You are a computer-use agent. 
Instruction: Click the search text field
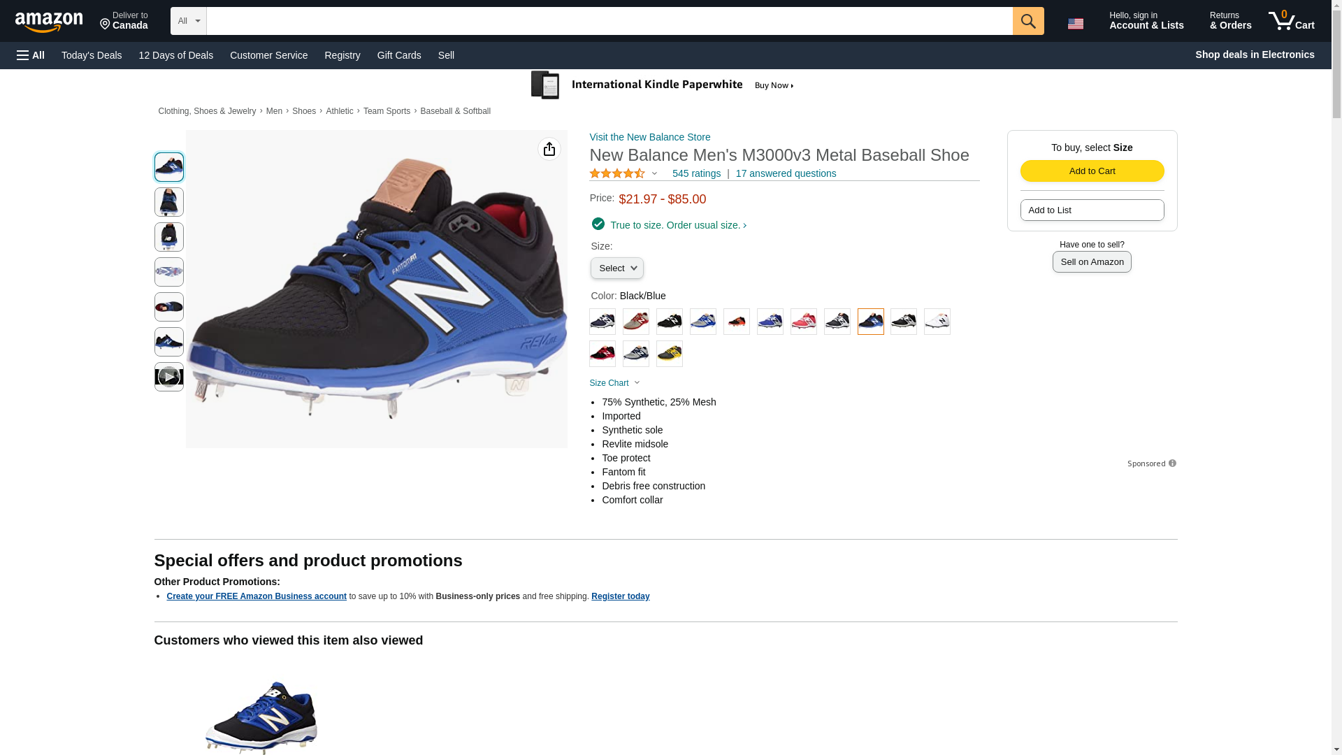click(609, 21)
